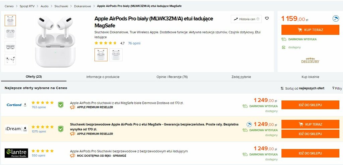343x165 pixels.
Task: Open iDream's 1375 opinii link
Action: [x=39, y=131]
